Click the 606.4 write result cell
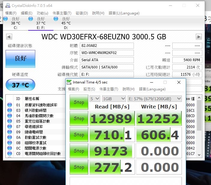 pyautogui.click(x=159, y=135)
